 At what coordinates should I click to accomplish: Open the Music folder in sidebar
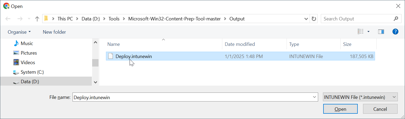tap(27, 43)
